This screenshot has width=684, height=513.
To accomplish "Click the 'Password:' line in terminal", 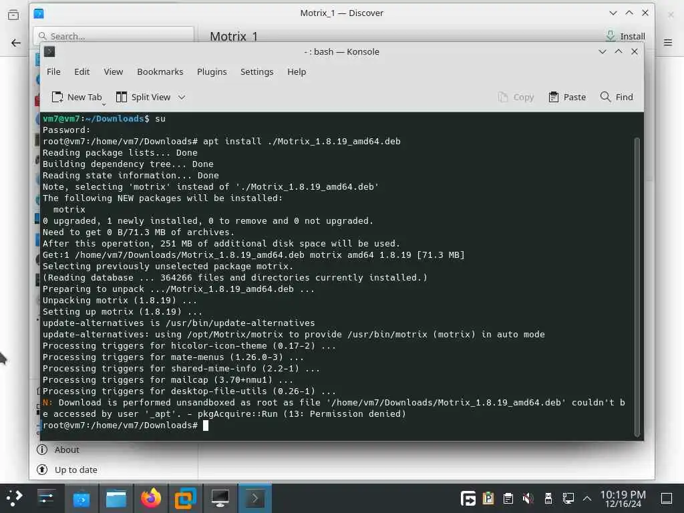I will point(66,130).
